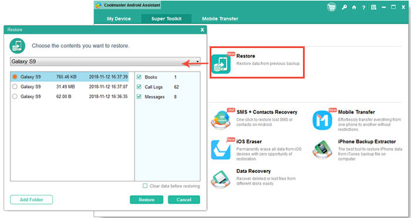Enable Clear data before restoring
The width and height of the screenshot is (411, 218).
click(x=145, y=186)
